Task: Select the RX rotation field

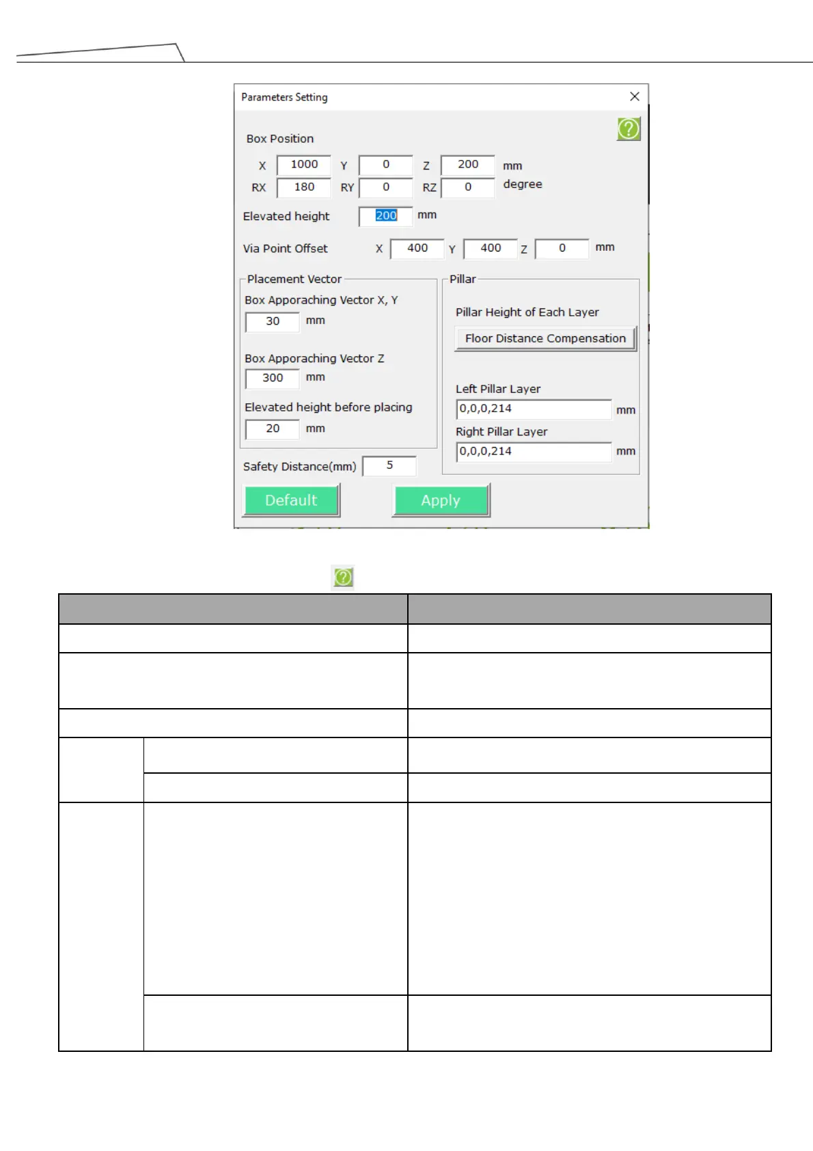Action: [304, 187]
